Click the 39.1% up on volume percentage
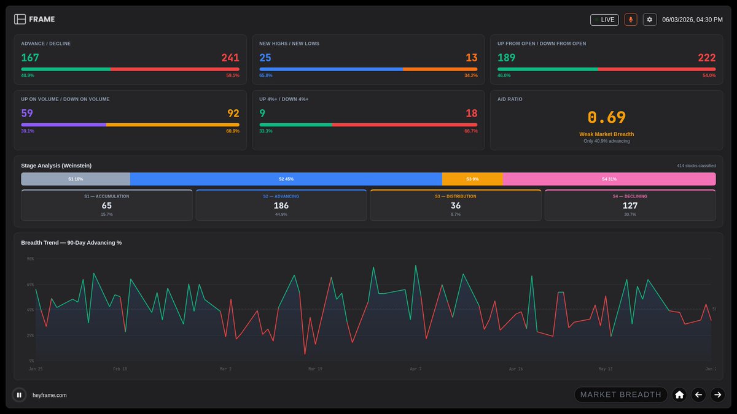737x414 pixels. [x=28, y=131]
